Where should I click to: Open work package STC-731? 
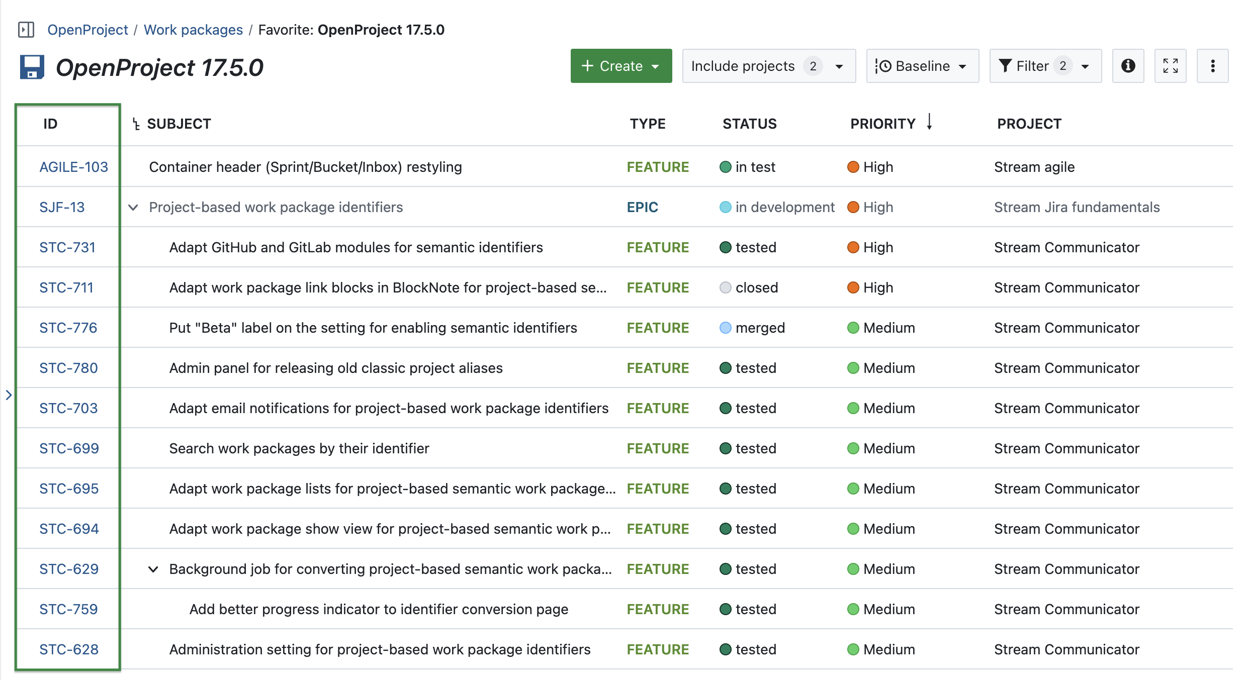click(x=67, y=247)
